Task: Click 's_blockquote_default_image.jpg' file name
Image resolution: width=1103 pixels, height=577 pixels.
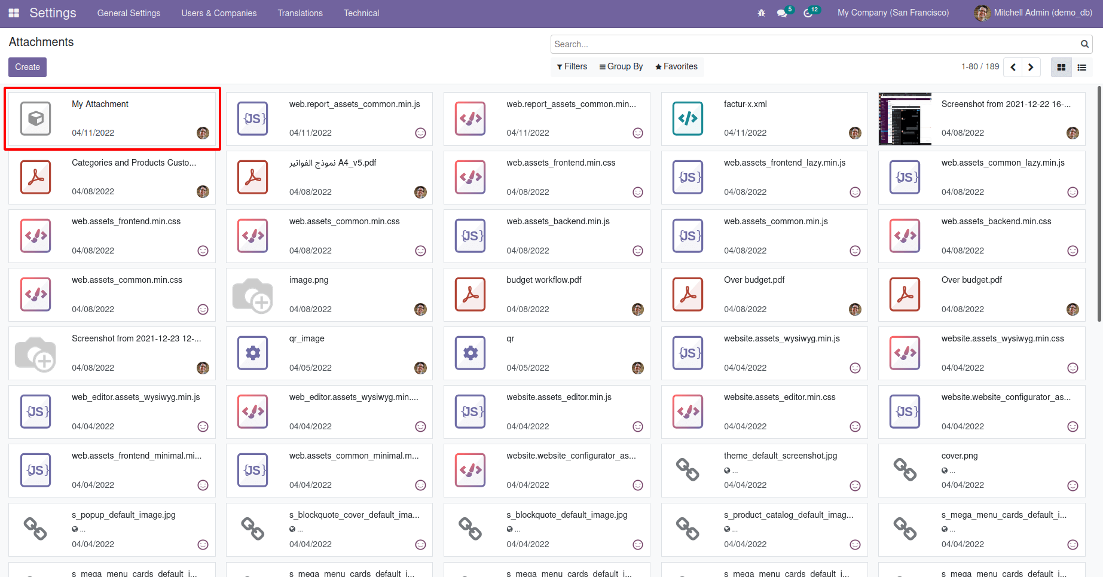Action: [567, 515]
